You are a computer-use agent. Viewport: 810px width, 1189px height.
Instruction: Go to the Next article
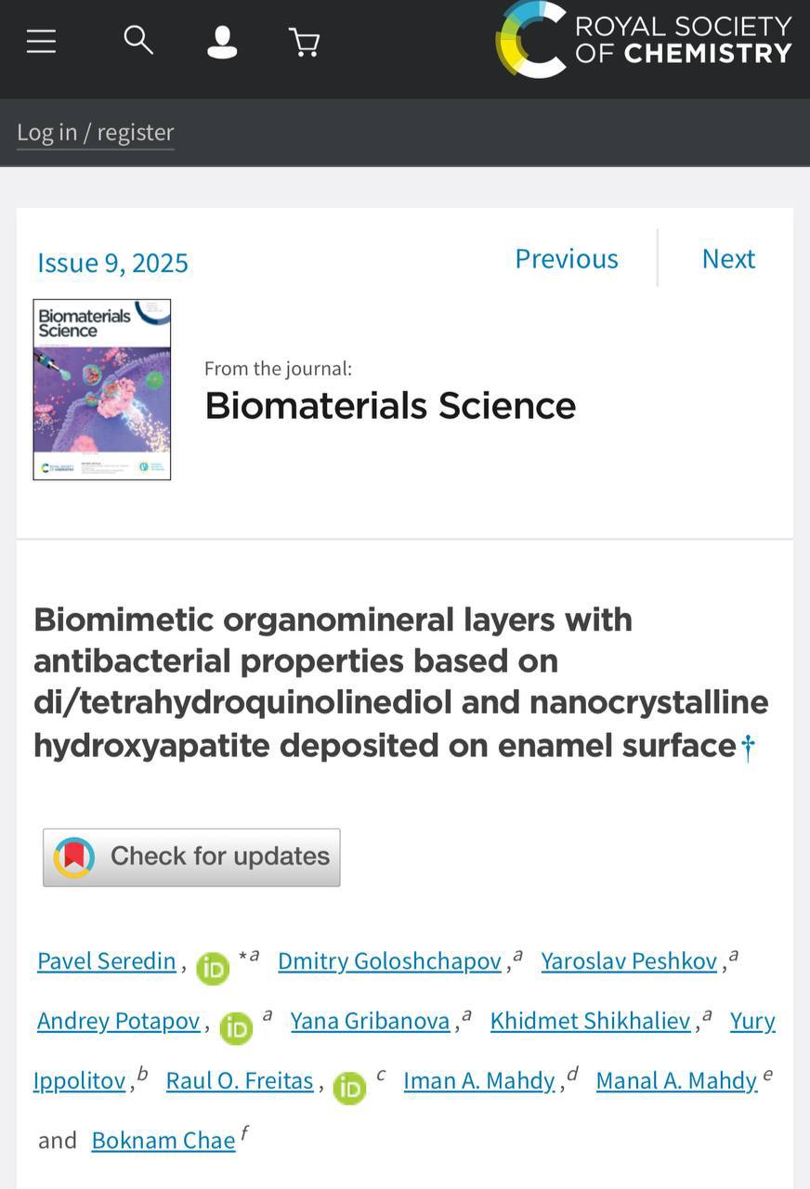pyautogui.click(x=728, y=258)
